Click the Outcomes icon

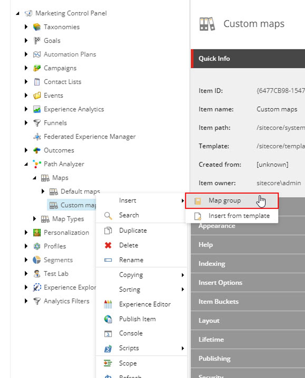click(x=37, y=151)
